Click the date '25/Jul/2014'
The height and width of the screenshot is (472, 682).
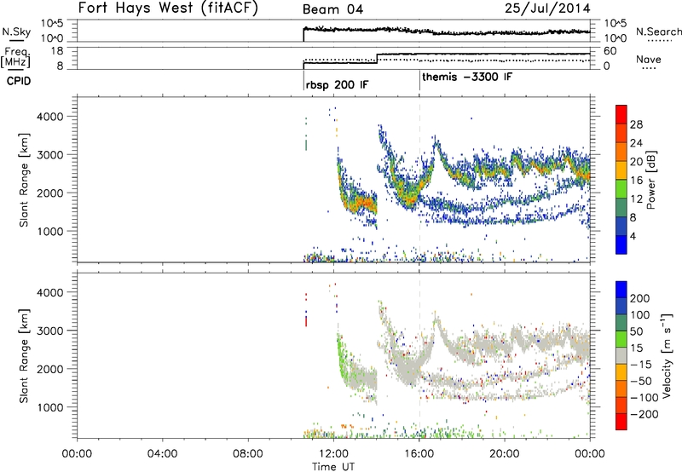click(547, 9)
